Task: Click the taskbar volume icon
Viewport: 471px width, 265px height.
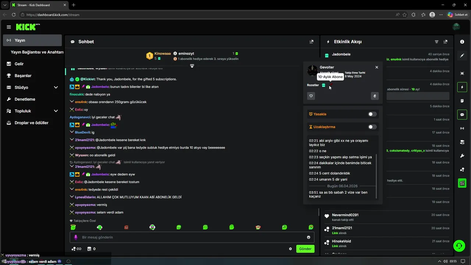Action: pos(446,261)
